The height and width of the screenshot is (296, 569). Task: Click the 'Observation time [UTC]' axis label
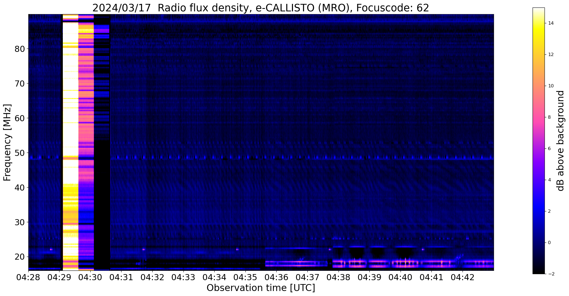click(261, 288)
